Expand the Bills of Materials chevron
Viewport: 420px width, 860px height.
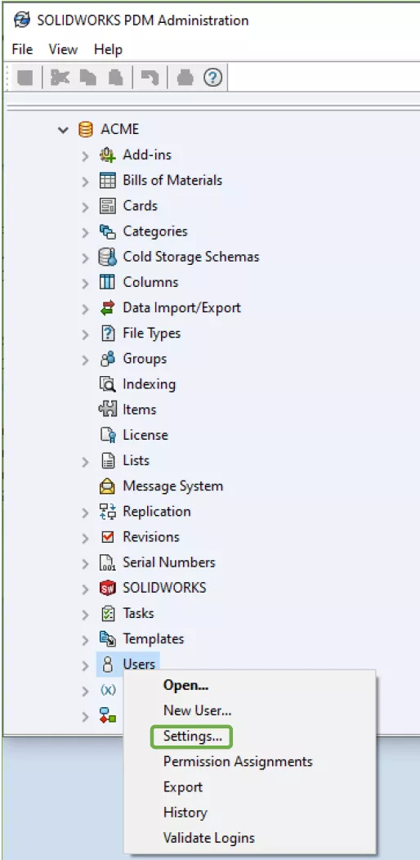[x=85, y=181]
